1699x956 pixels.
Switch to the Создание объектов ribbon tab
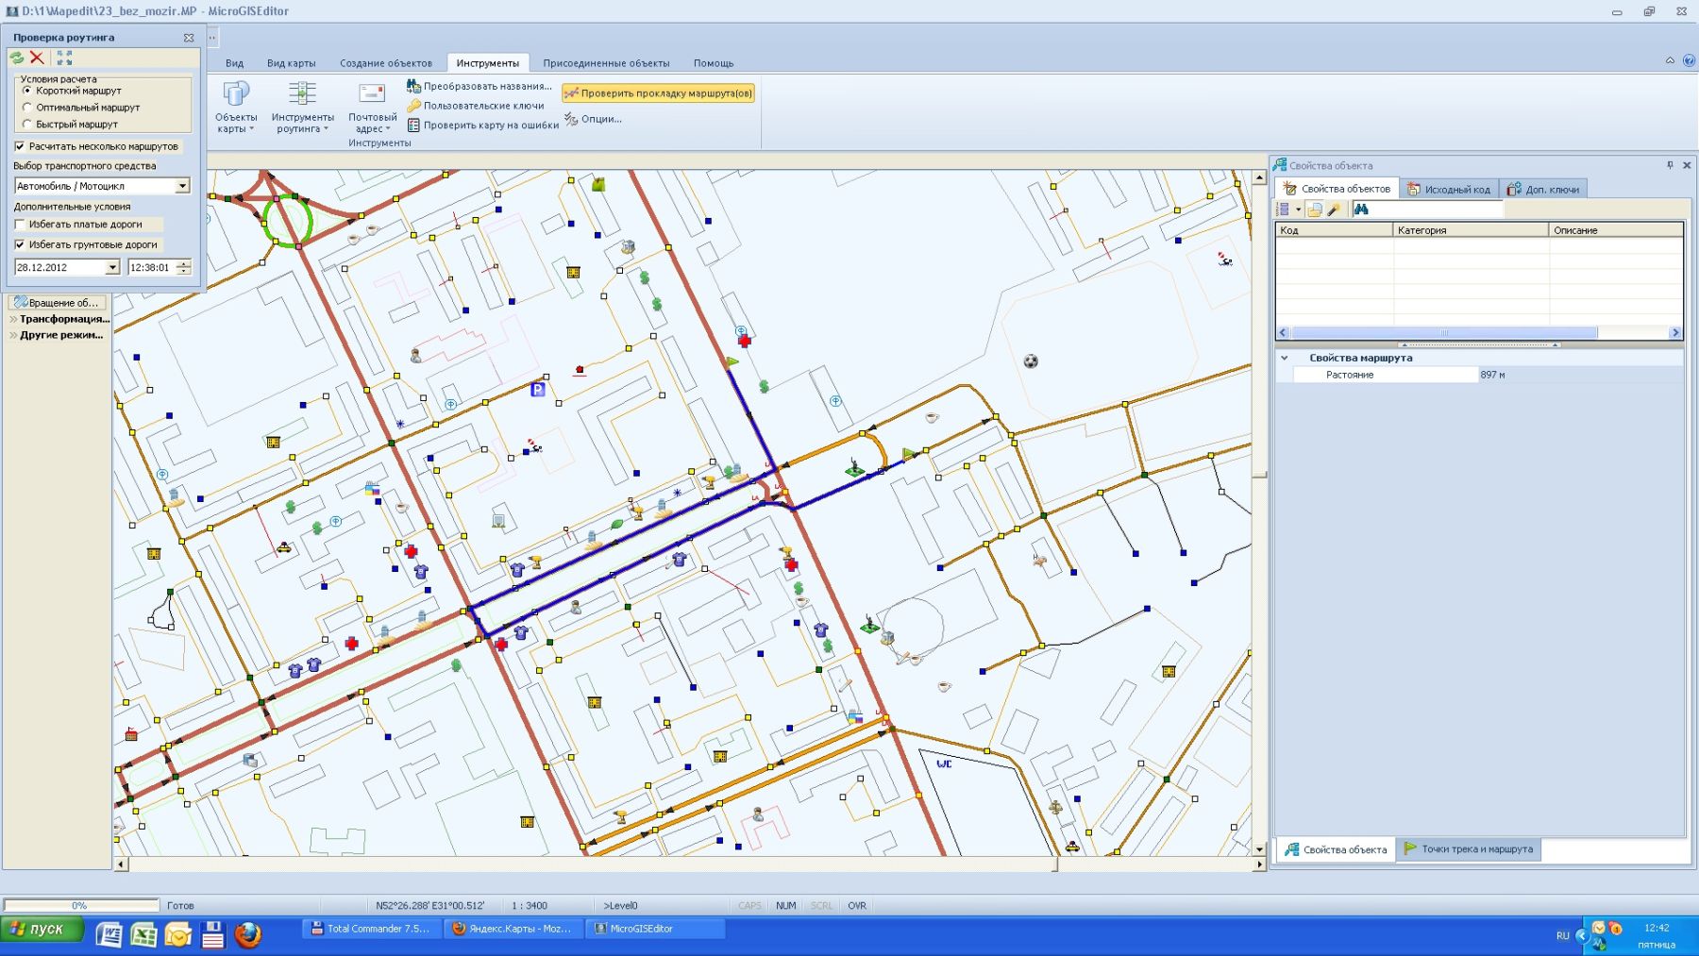click(385, 63)
